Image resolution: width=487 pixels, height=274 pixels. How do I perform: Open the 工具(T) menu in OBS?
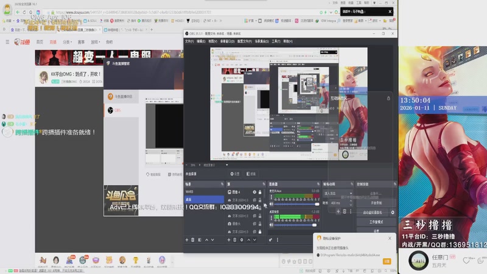tap(276, 41)
